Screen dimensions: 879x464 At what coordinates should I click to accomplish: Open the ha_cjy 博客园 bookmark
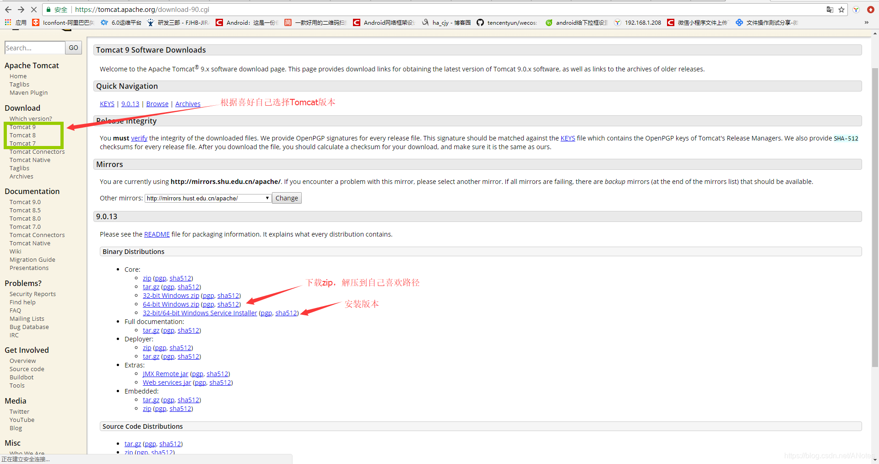pos(446,22)
